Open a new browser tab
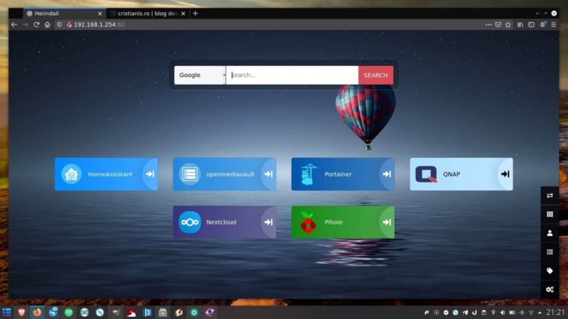Viewport: 568px width, 319px height. point(195,14)
